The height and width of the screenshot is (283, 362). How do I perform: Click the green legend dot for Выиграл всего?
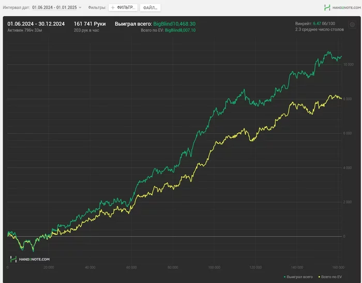tap(284, 277)
